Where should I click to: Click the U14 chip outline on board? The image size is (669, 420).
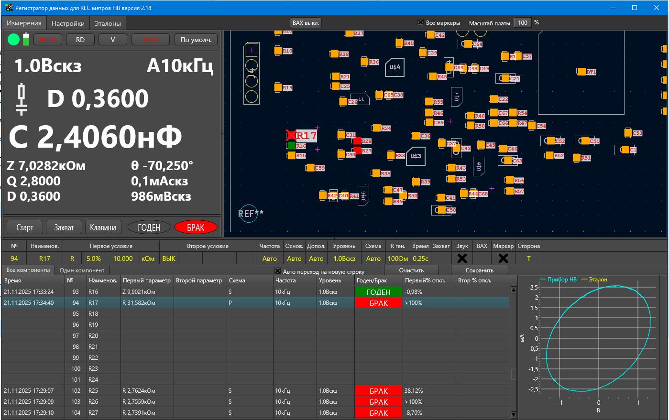pos(395,67)
